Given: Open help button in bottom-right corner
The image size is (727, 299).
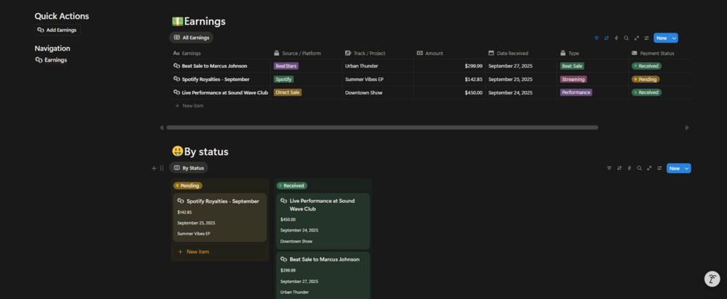Looking at the screenshot, I should point(712,279).
